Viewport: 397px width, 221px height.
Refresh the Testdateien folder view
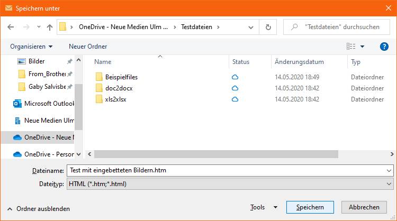(268, 27)
